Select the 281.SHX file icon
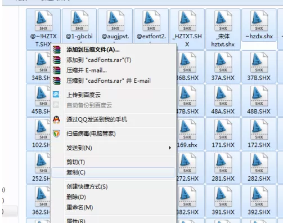The width and height of the screenshot is (283, 223). [223, 163]
